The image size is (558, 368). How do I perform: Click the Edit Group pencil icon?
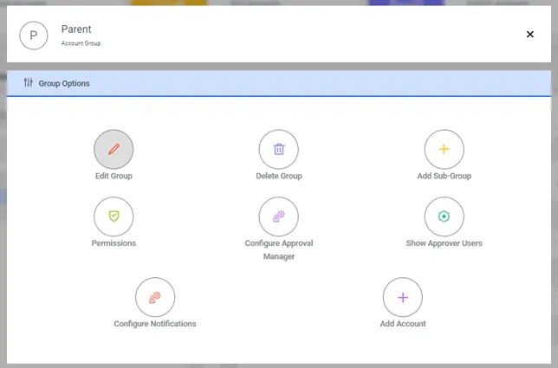pos(114,149)
